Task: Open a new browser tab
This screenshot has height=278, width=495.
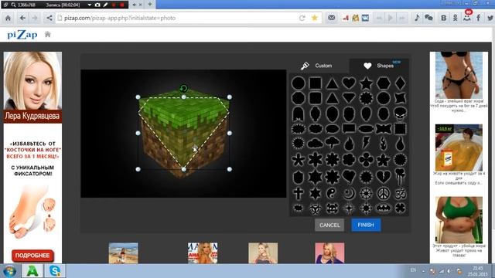Action: point(150,5)
